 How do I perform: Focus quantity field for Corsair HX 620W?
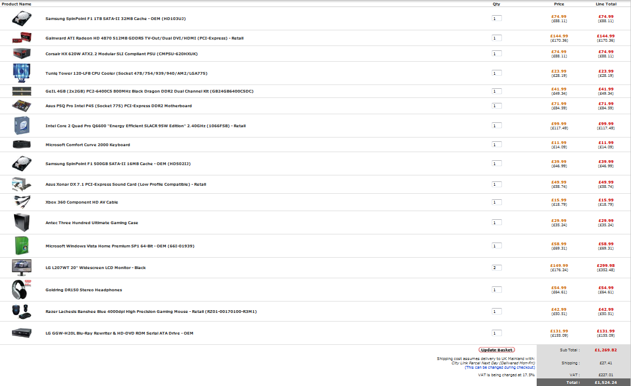pos(497,54)
